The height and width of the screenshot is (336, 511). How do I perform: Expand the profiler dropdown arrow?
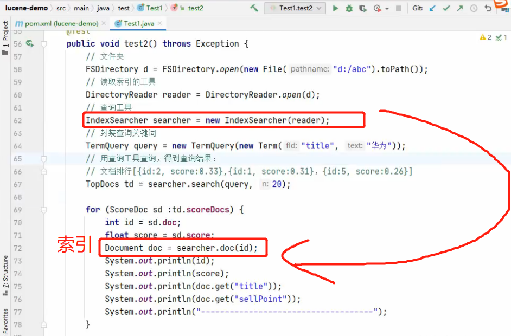coord(387,9)
